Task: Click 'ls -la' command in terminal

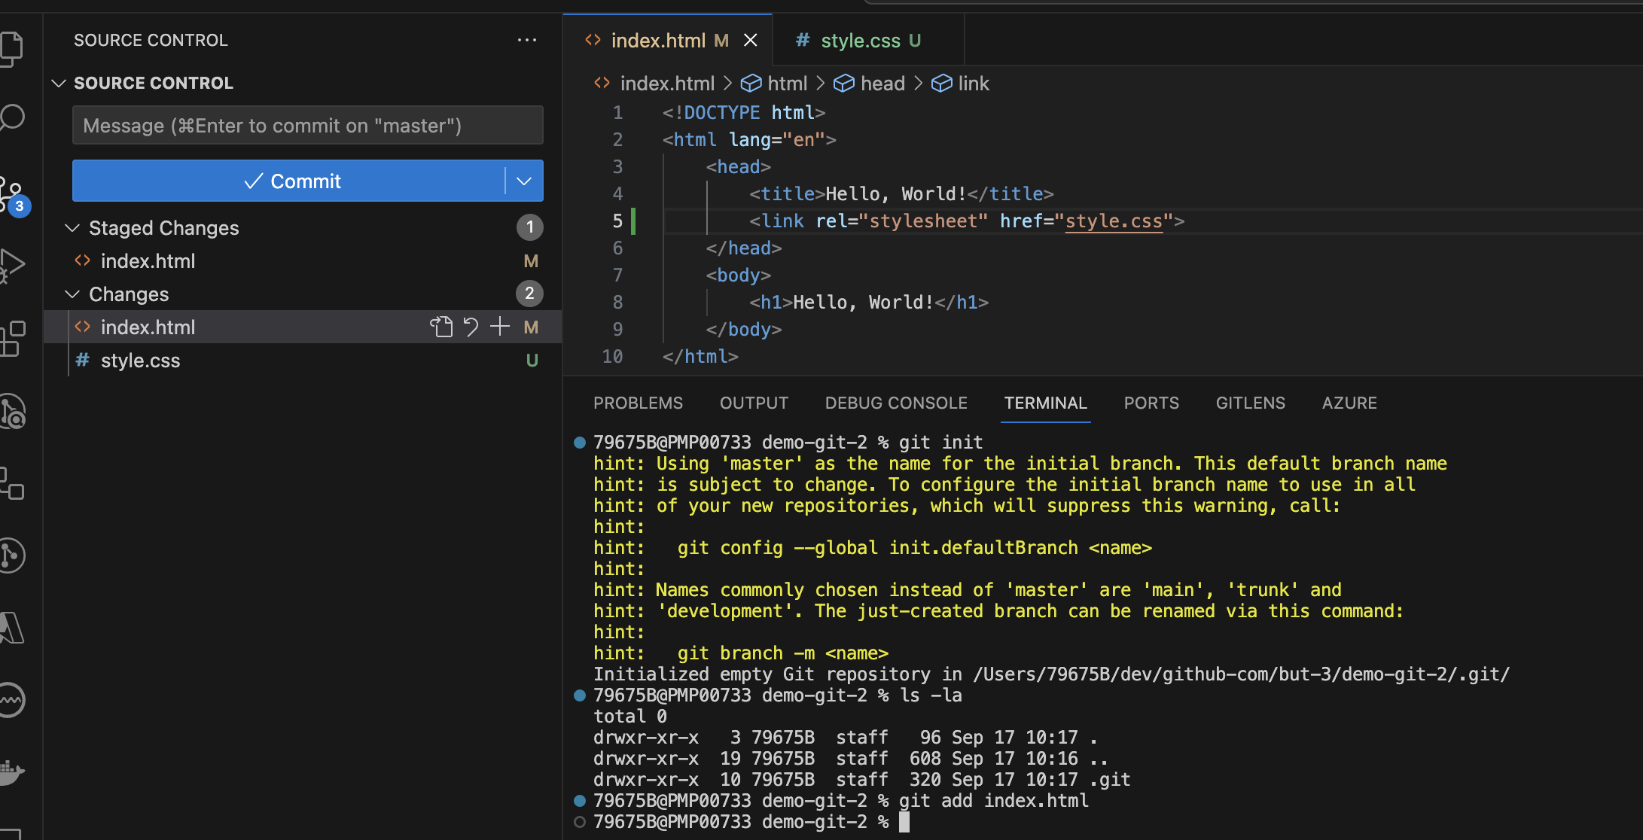Action: tap(931, 695)
